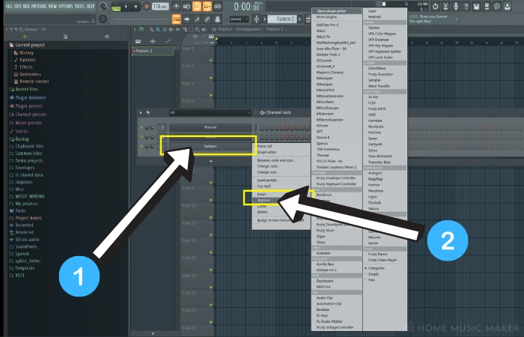The height and width of the screenshot is (337, 524).
Task: Toggle Track 2 green mute dot
Action: point(211,78)
